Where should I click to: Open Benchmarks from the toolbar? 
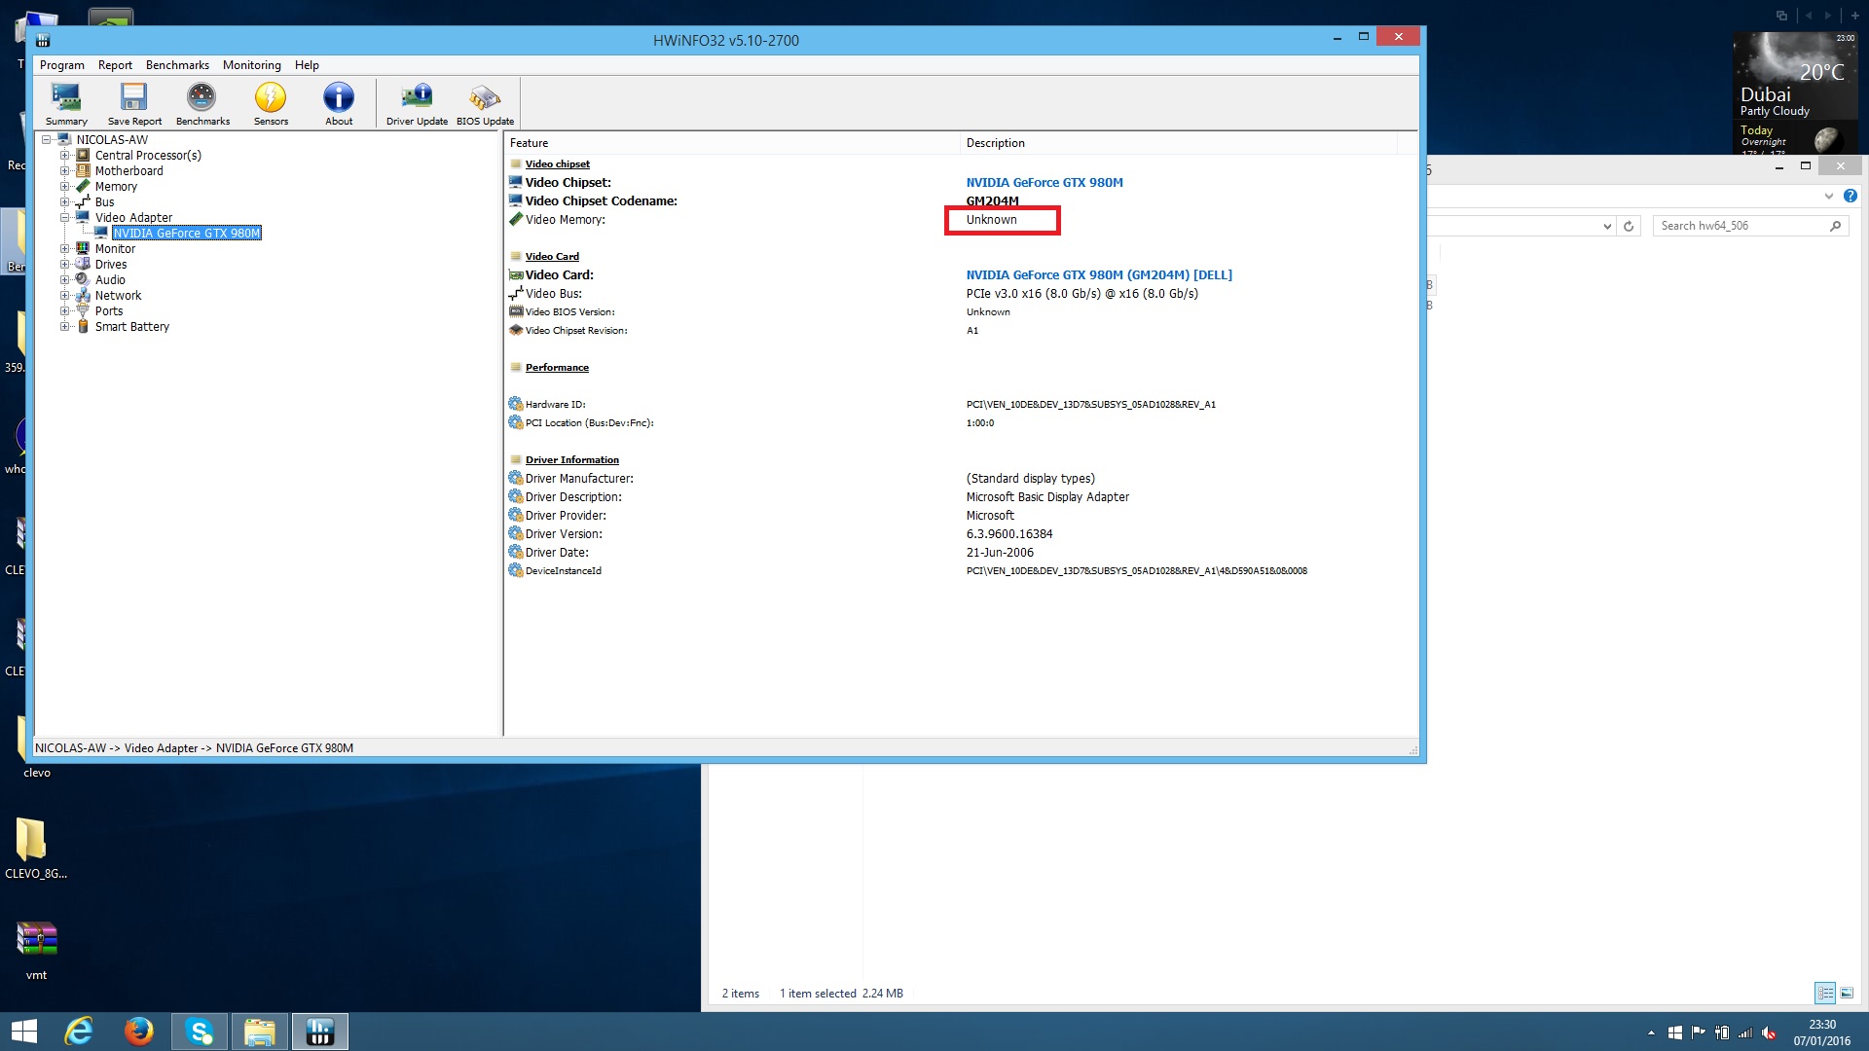click(x=202, y=104)
